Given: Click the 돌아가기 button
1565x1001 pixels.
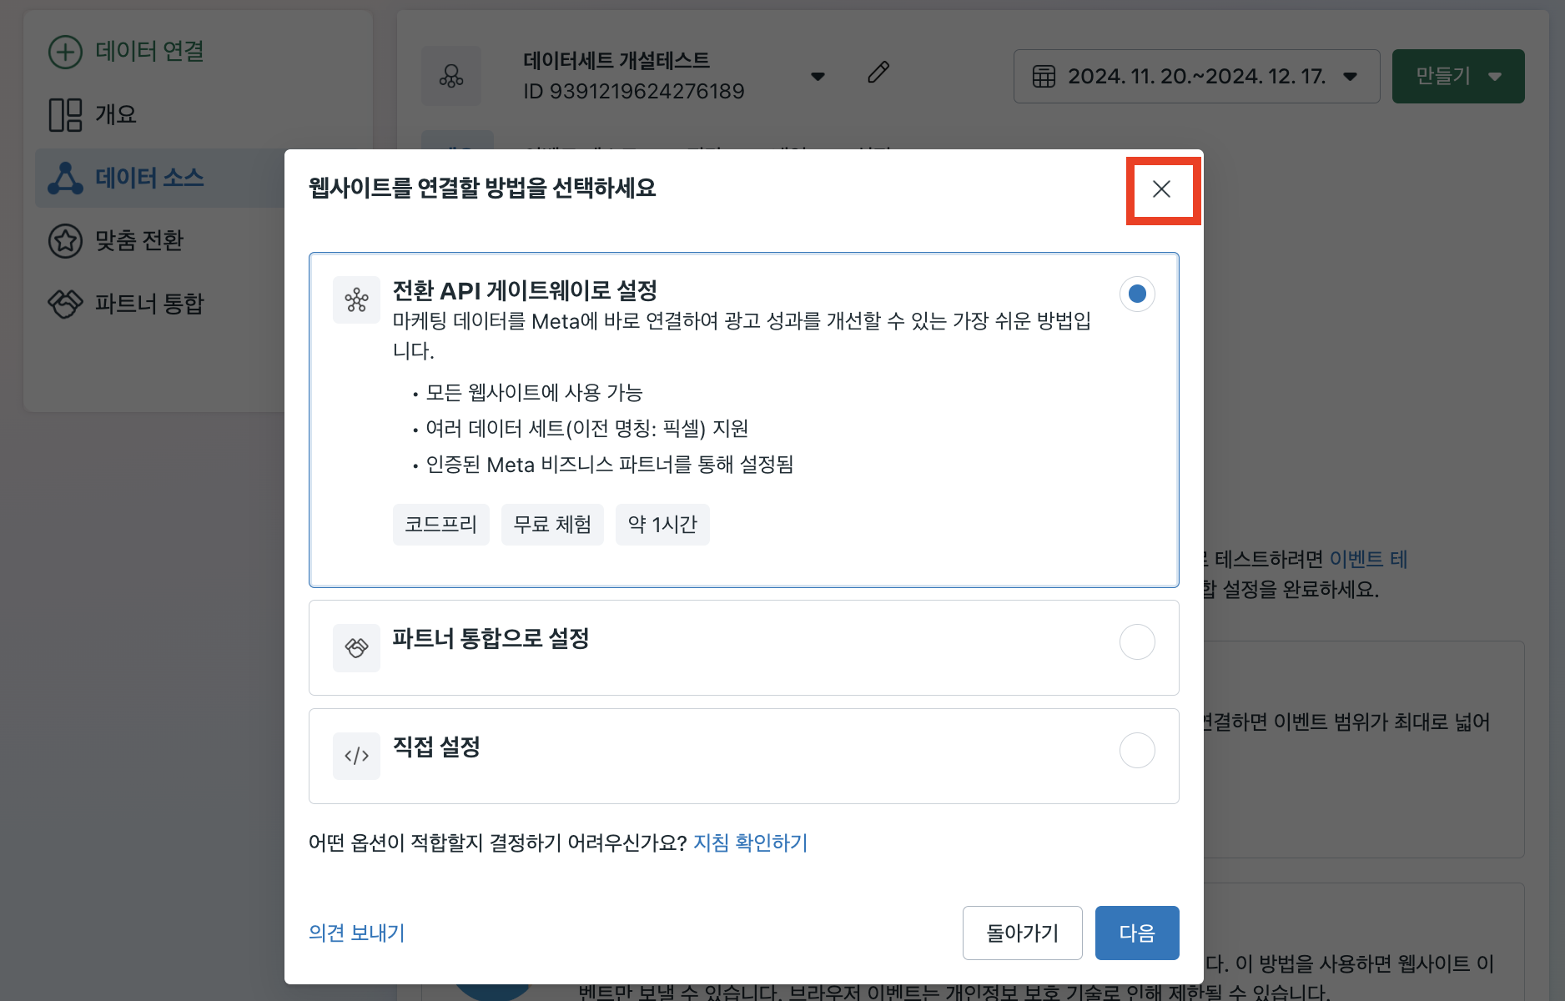Looking at the screenshot, I should [1023, 933].
